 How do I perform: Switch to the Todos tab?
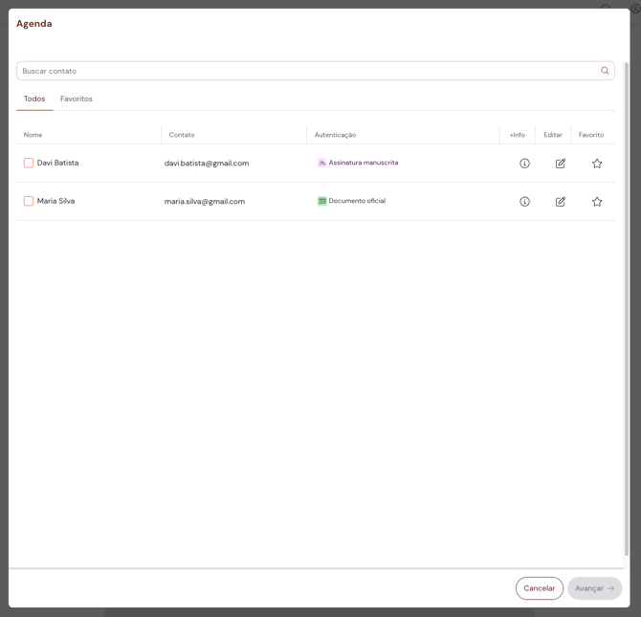34,99
